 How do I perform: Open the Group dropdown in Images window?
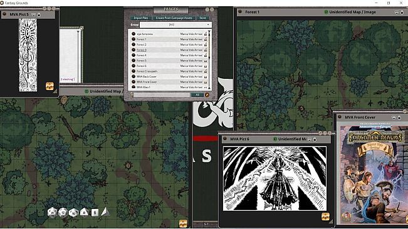[175, 24]
